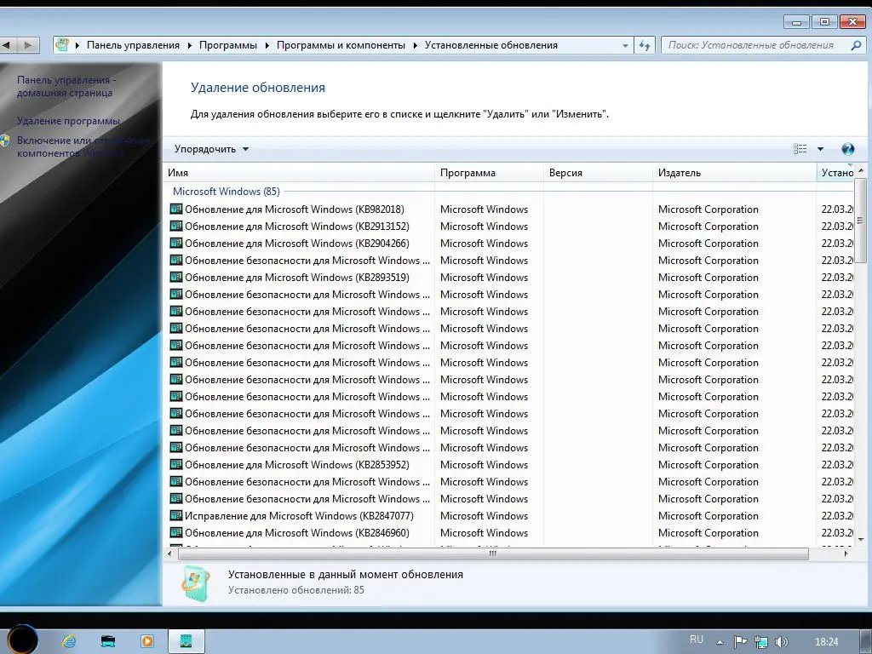The height and width of the screenshot is (654, 872).
Task: Click icon of KB2847077 hotfix
Action: pyautogui.click(x=175, y=515)
